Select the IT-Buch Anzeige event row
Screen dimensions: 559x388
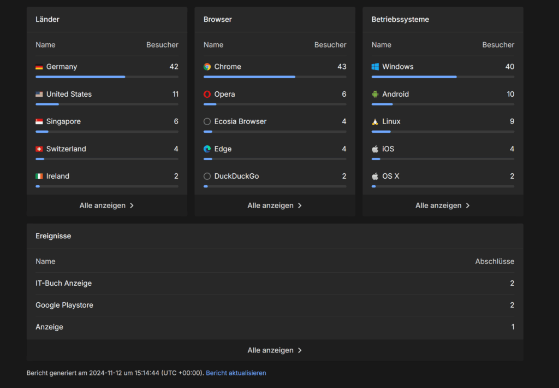tap(64, 283)
